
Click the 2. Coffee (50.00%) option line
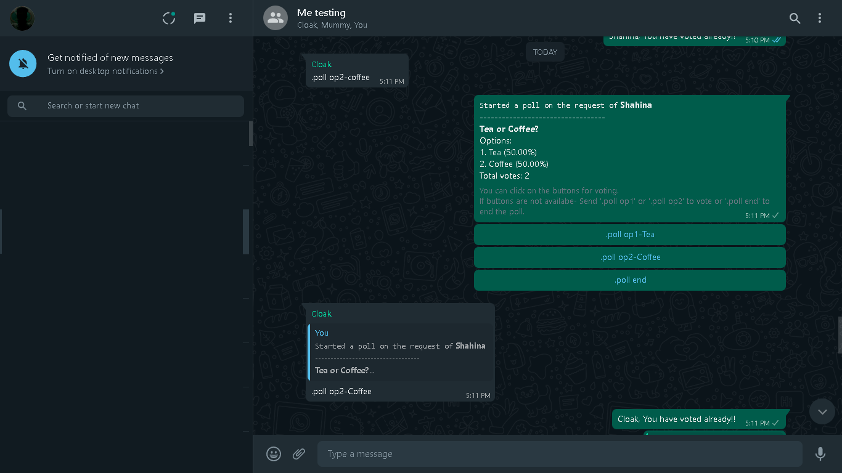pyautogui.click(x=514, y=164)
